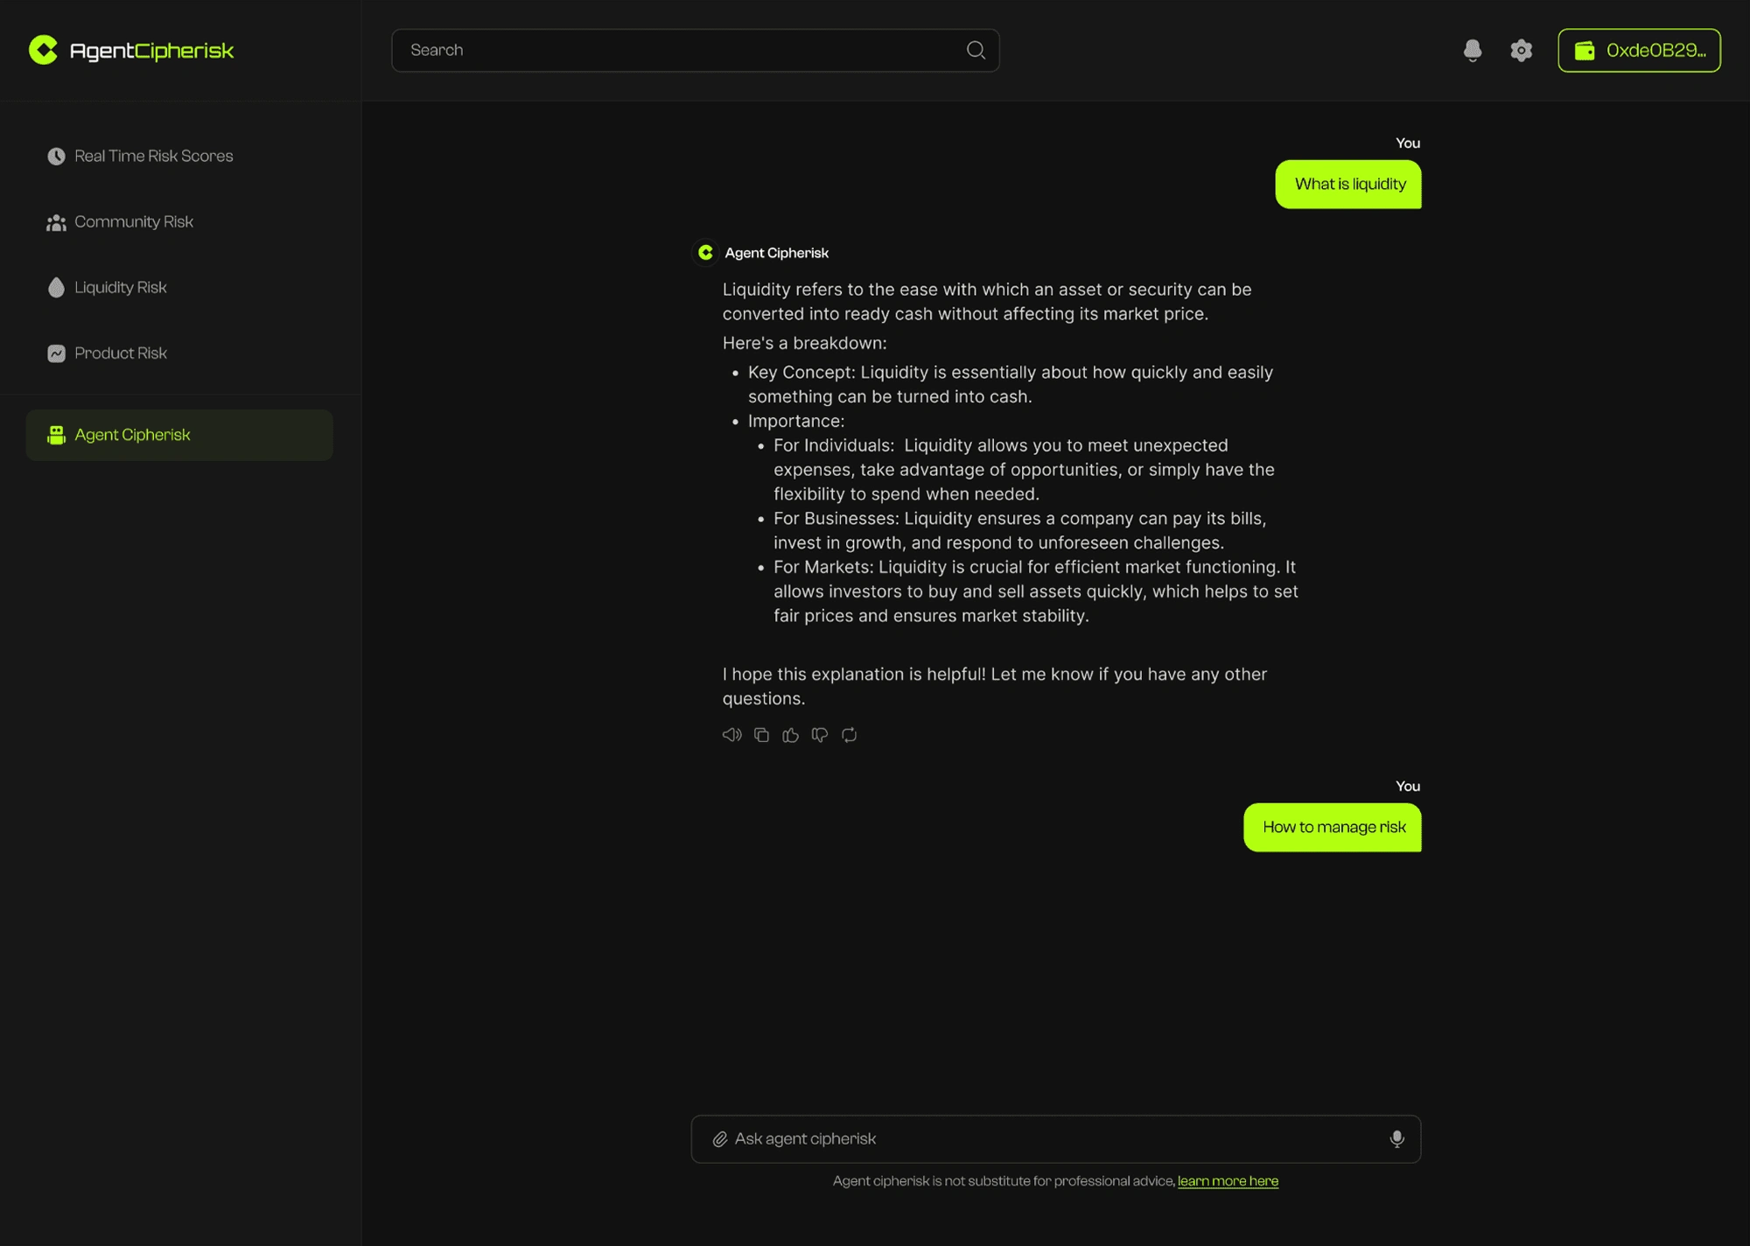Screen dimensions: 1750x1246
Task: Click the search magnifier icon
Action: 976,51
